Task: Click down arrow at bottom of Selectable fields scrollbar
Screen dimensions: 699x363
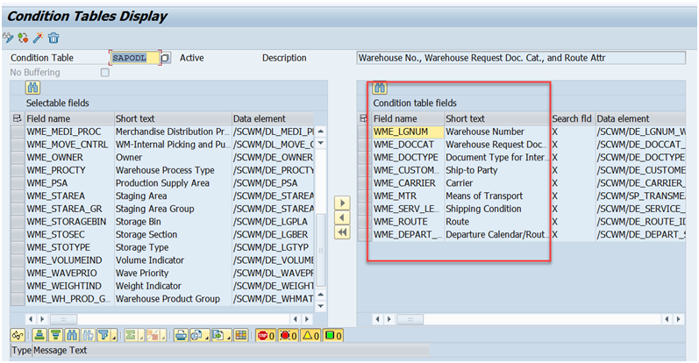Action: 320,306
